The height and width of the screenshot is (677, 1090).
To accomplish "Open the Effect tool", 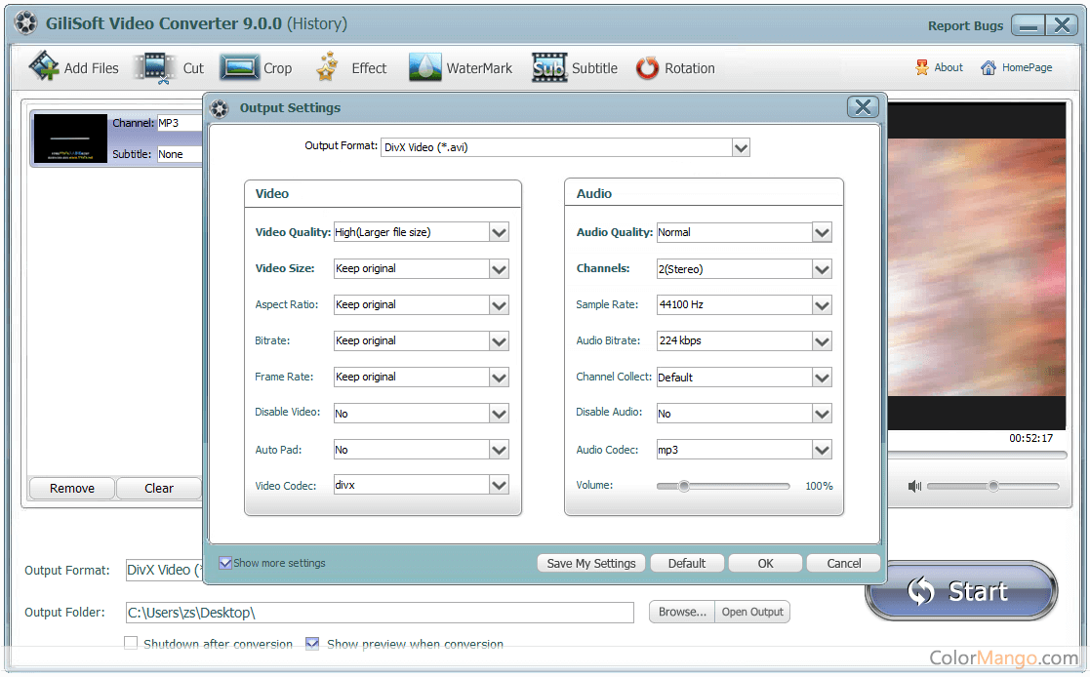I will [x=328, y=67].
